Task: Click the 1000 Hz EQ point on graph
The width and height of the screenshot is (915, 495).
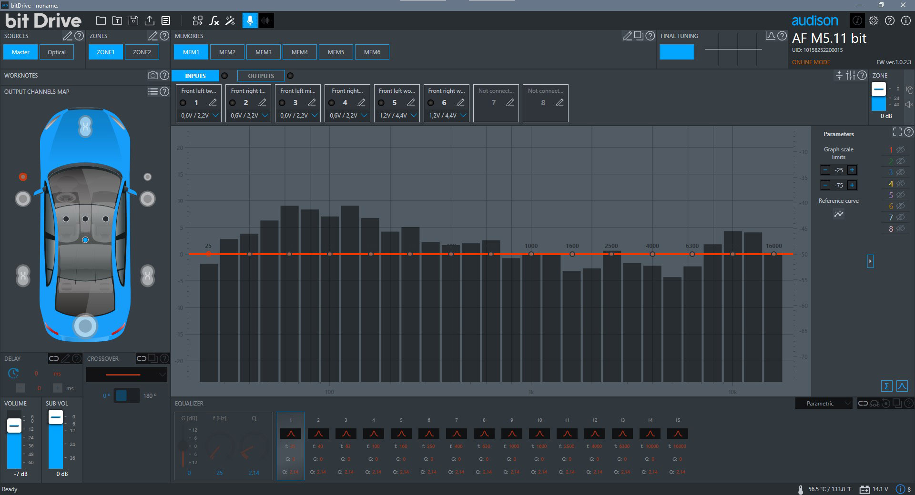Action: (x=531, y=254)
